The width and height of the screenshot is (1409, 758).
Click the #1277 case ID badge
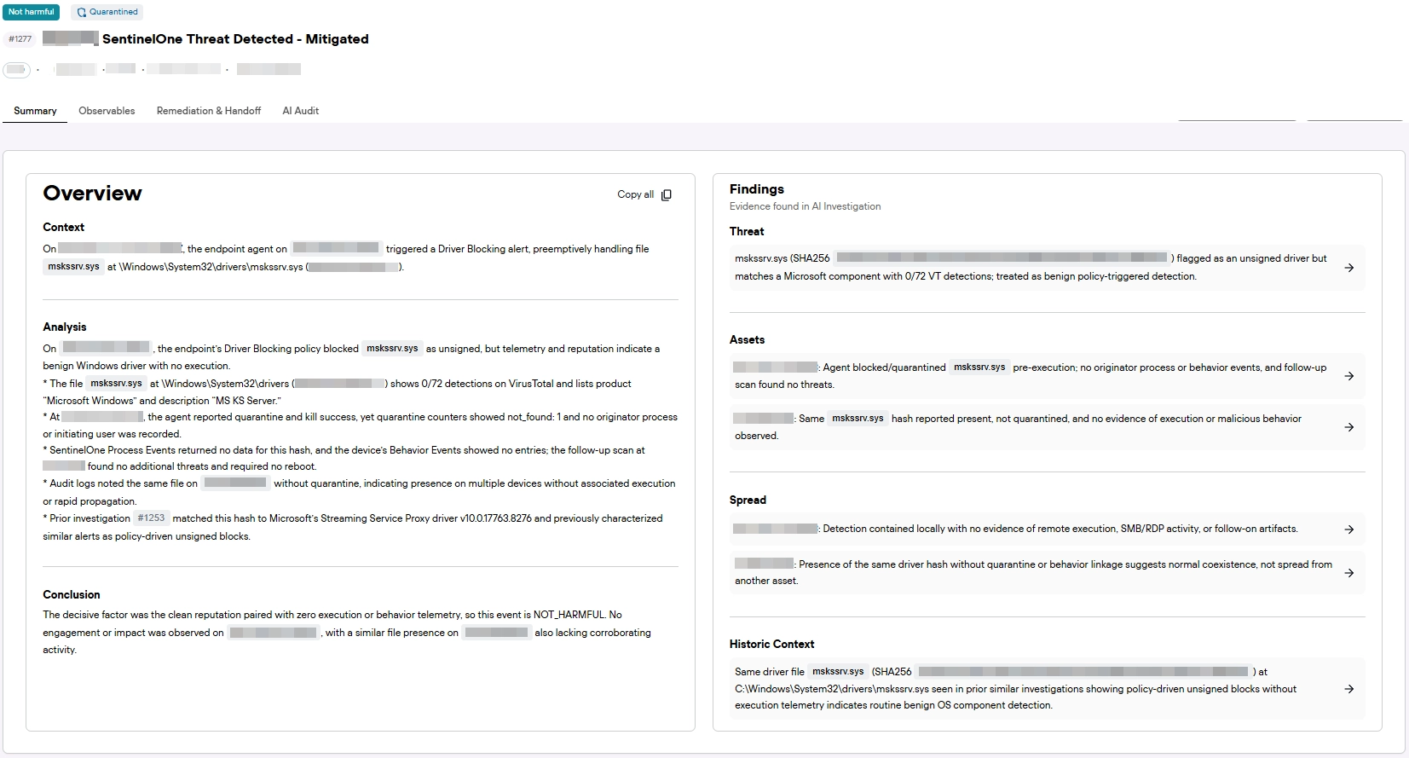(x=20, y=39)
